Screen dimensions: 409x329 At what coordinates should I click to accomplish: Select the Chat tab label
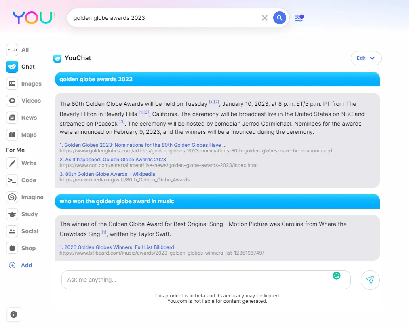(x=28, y=67)
